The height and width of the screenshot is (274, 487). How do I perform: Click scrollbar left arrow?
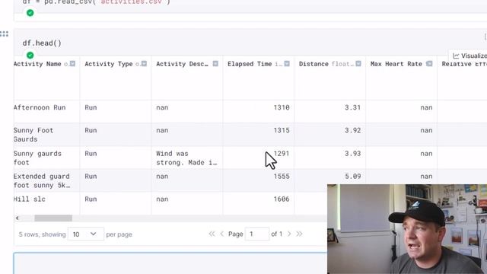18,218
